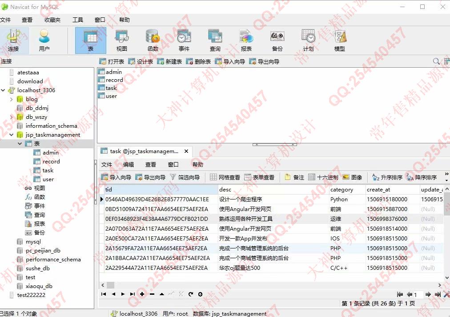
Task: Open the 模型 model icon
Action: [340, 40]
